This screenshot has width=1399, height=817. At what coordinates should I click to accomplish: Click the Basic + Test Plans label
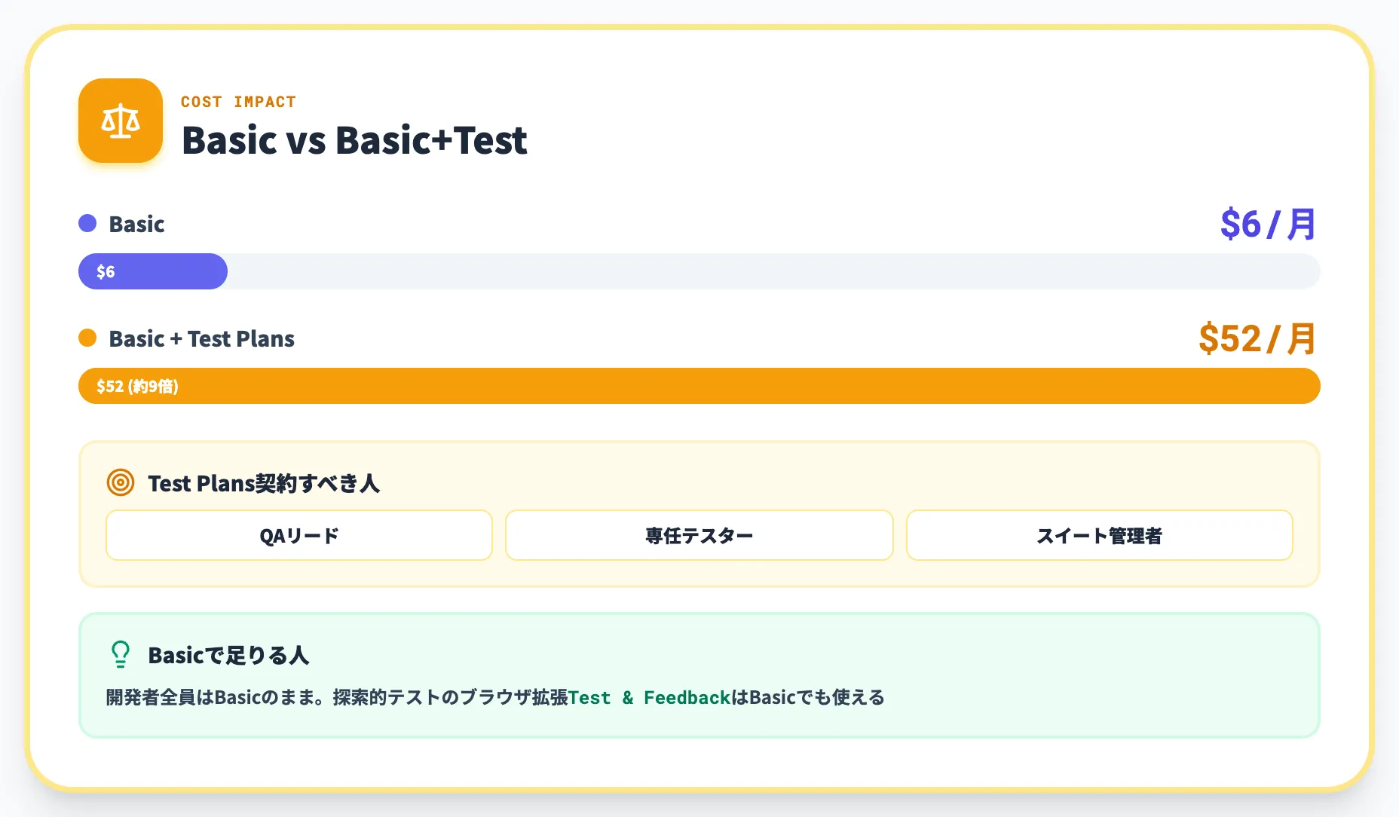(202, 338)
